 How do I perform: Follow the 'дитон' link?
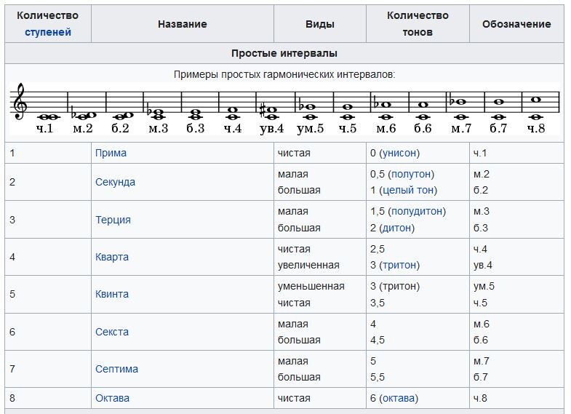[x=397, y=228]
